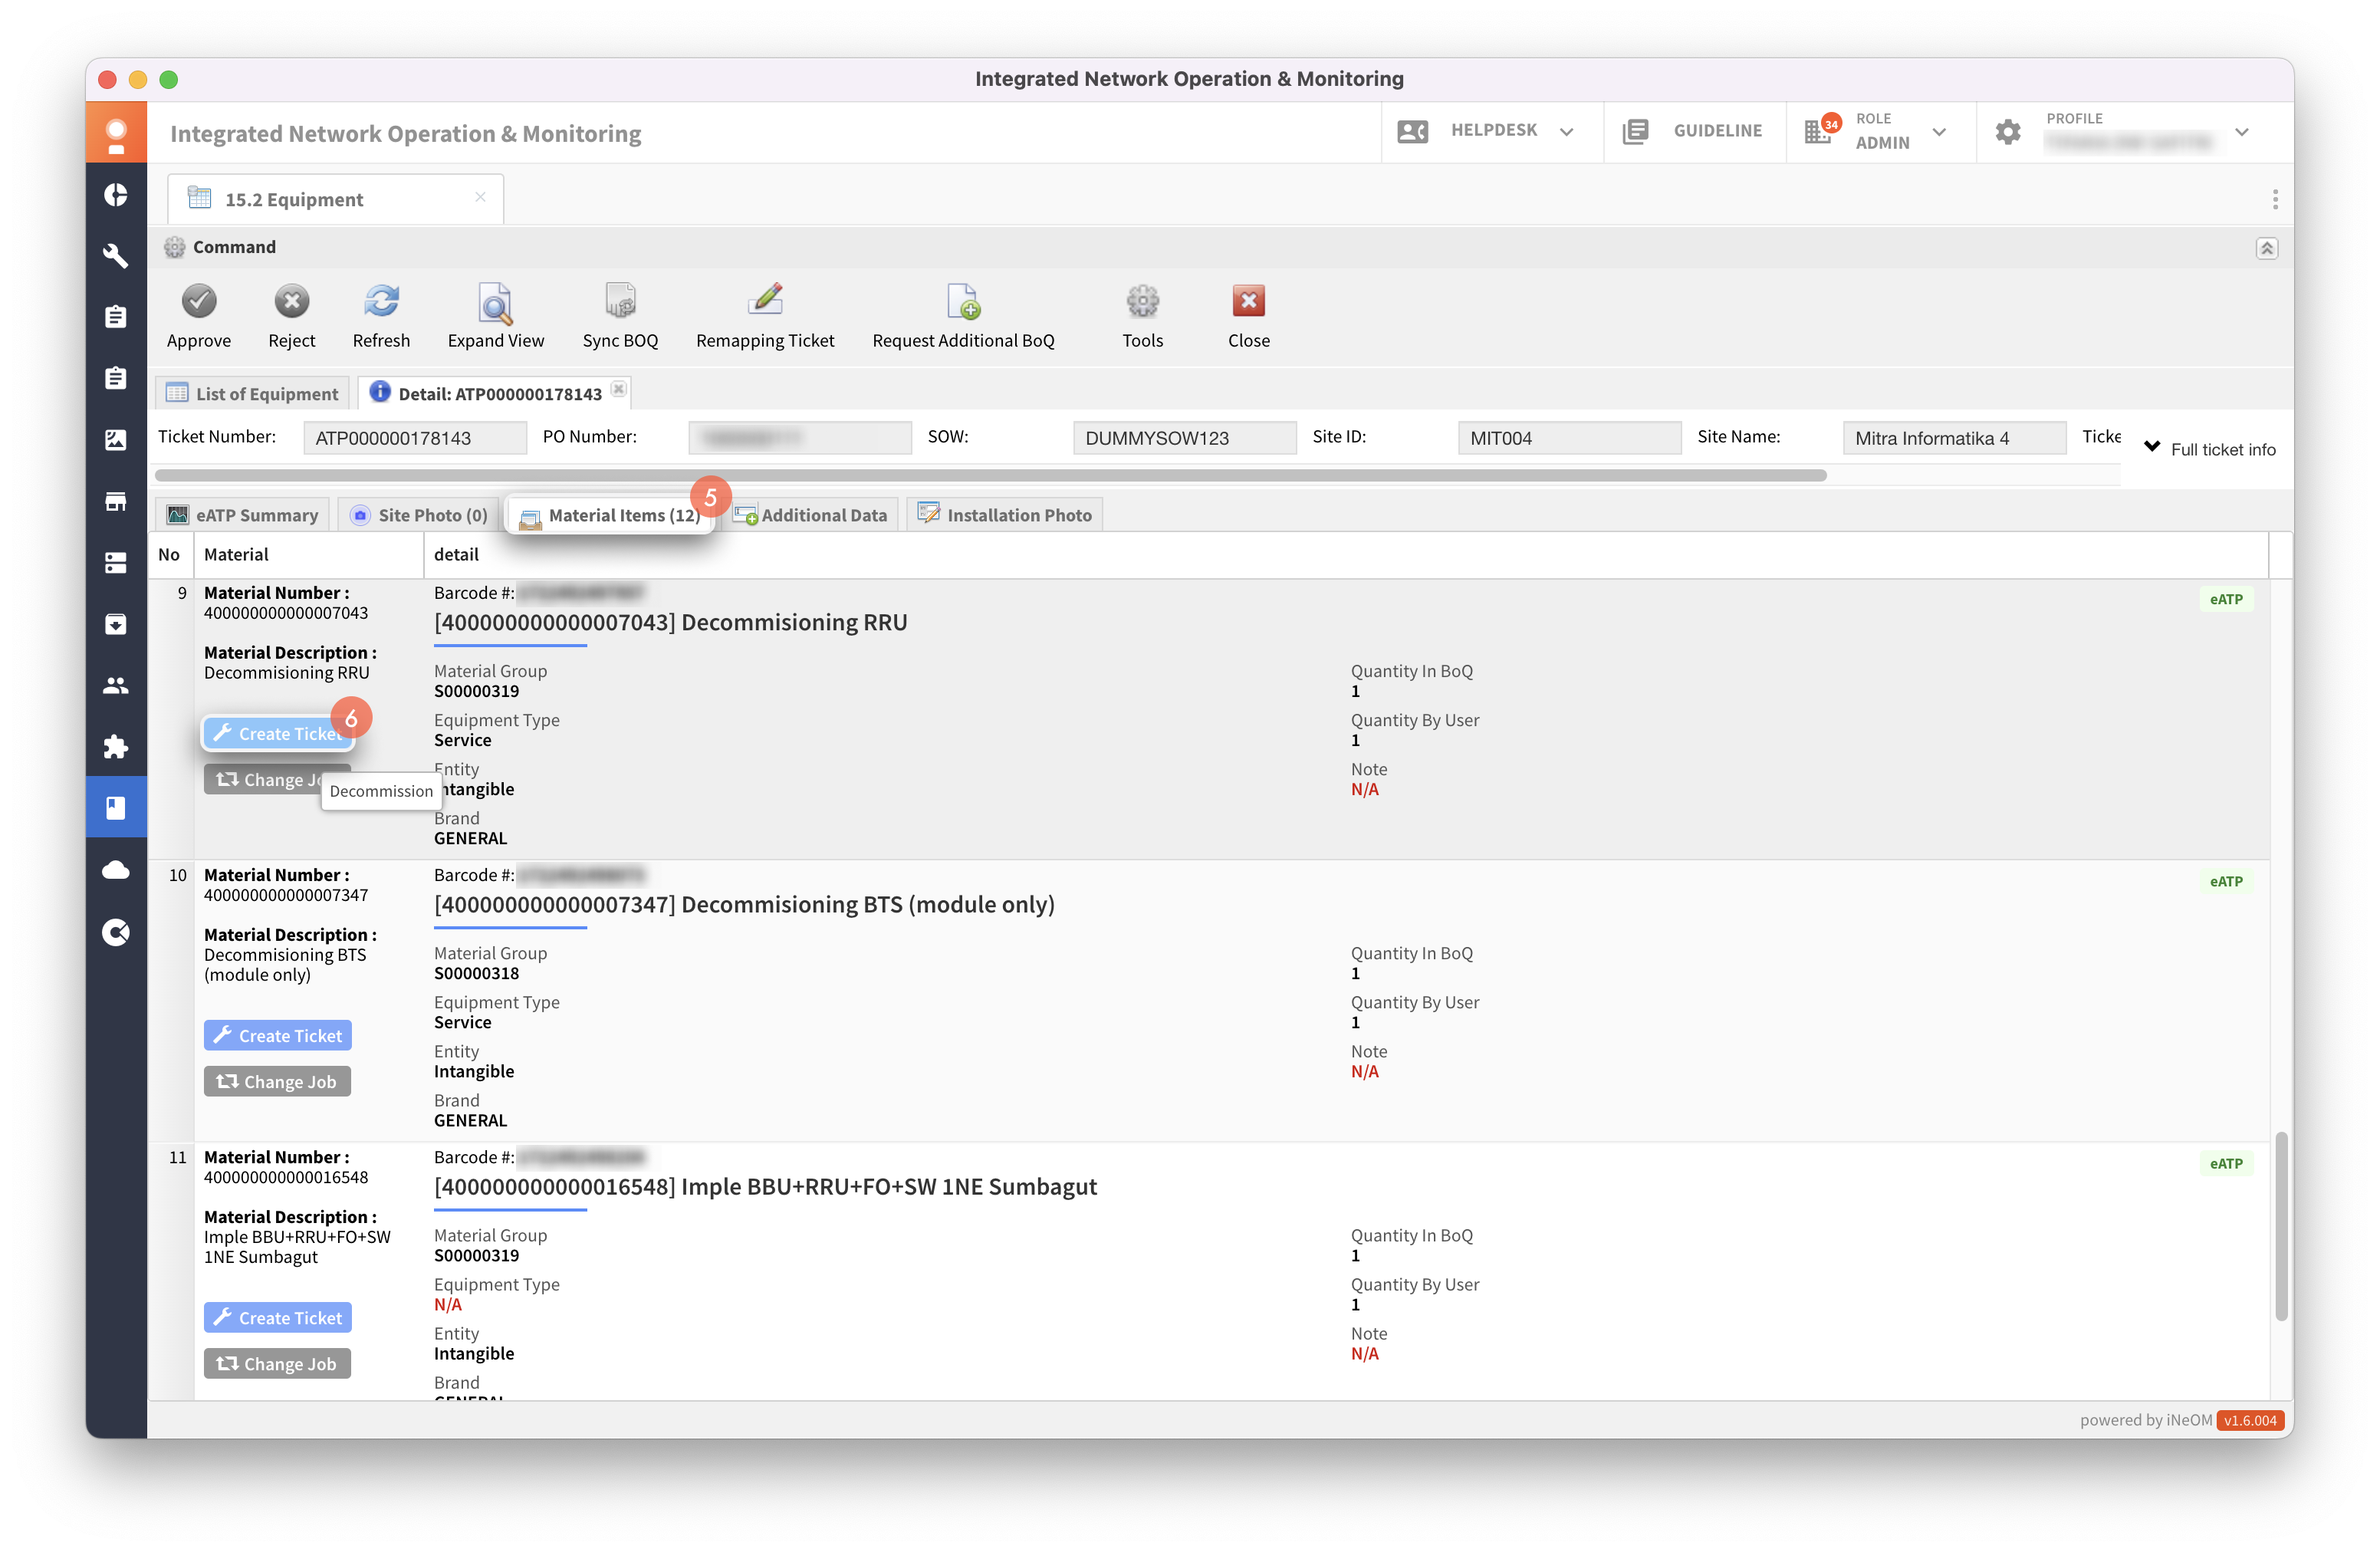The height and width of the screenshot is (1552, 2380).
Task: Click Create Ticket for Imple BBU+RRU+FO+SW
Action: click(278, 1317)
